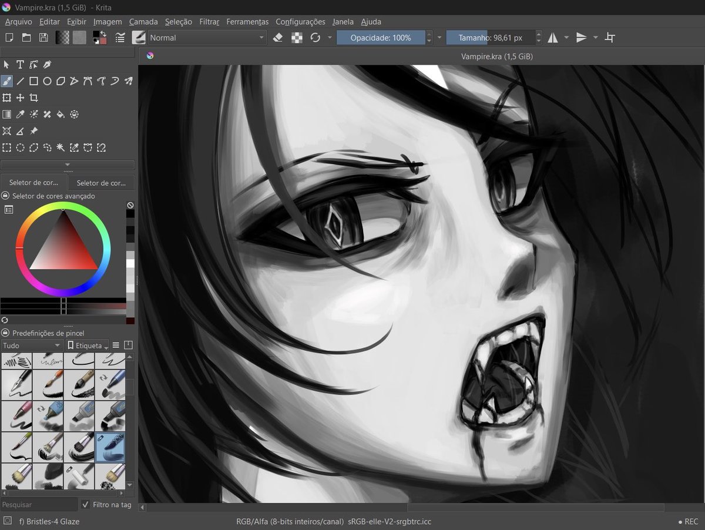Select the Ellipse tool
705x530 pixels.
coord(47,81)
